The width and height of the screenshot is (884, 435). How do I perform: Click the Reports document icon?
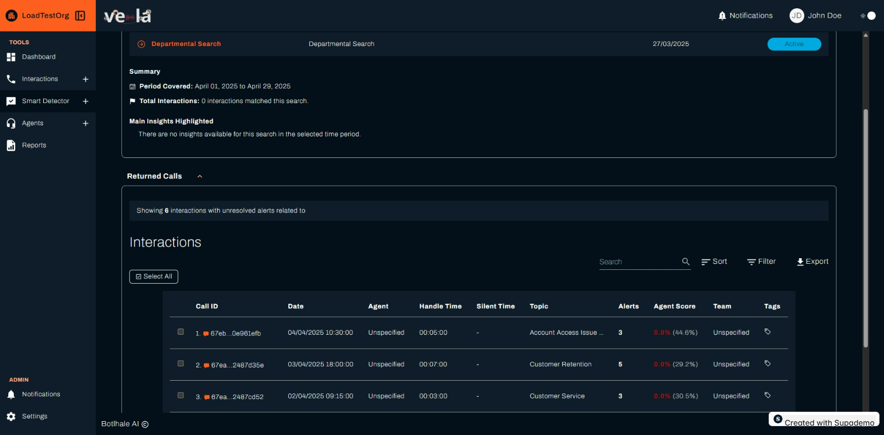click(x=11, y=145)
